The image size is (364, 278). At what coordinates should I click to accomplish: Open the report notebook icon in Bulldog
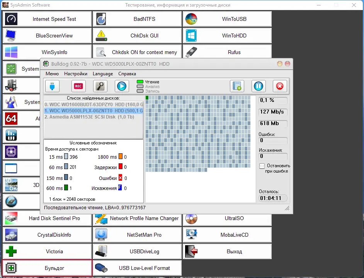pos(237,86)
